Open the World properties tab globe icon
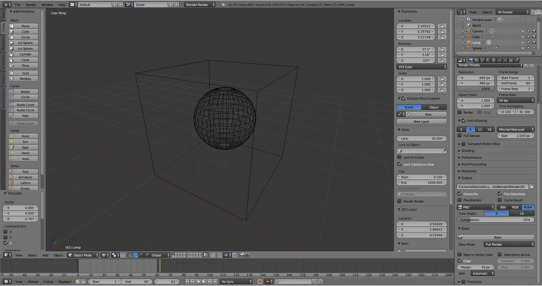The width and height of the screenshot is (542, 286). [x=488, y=60]
